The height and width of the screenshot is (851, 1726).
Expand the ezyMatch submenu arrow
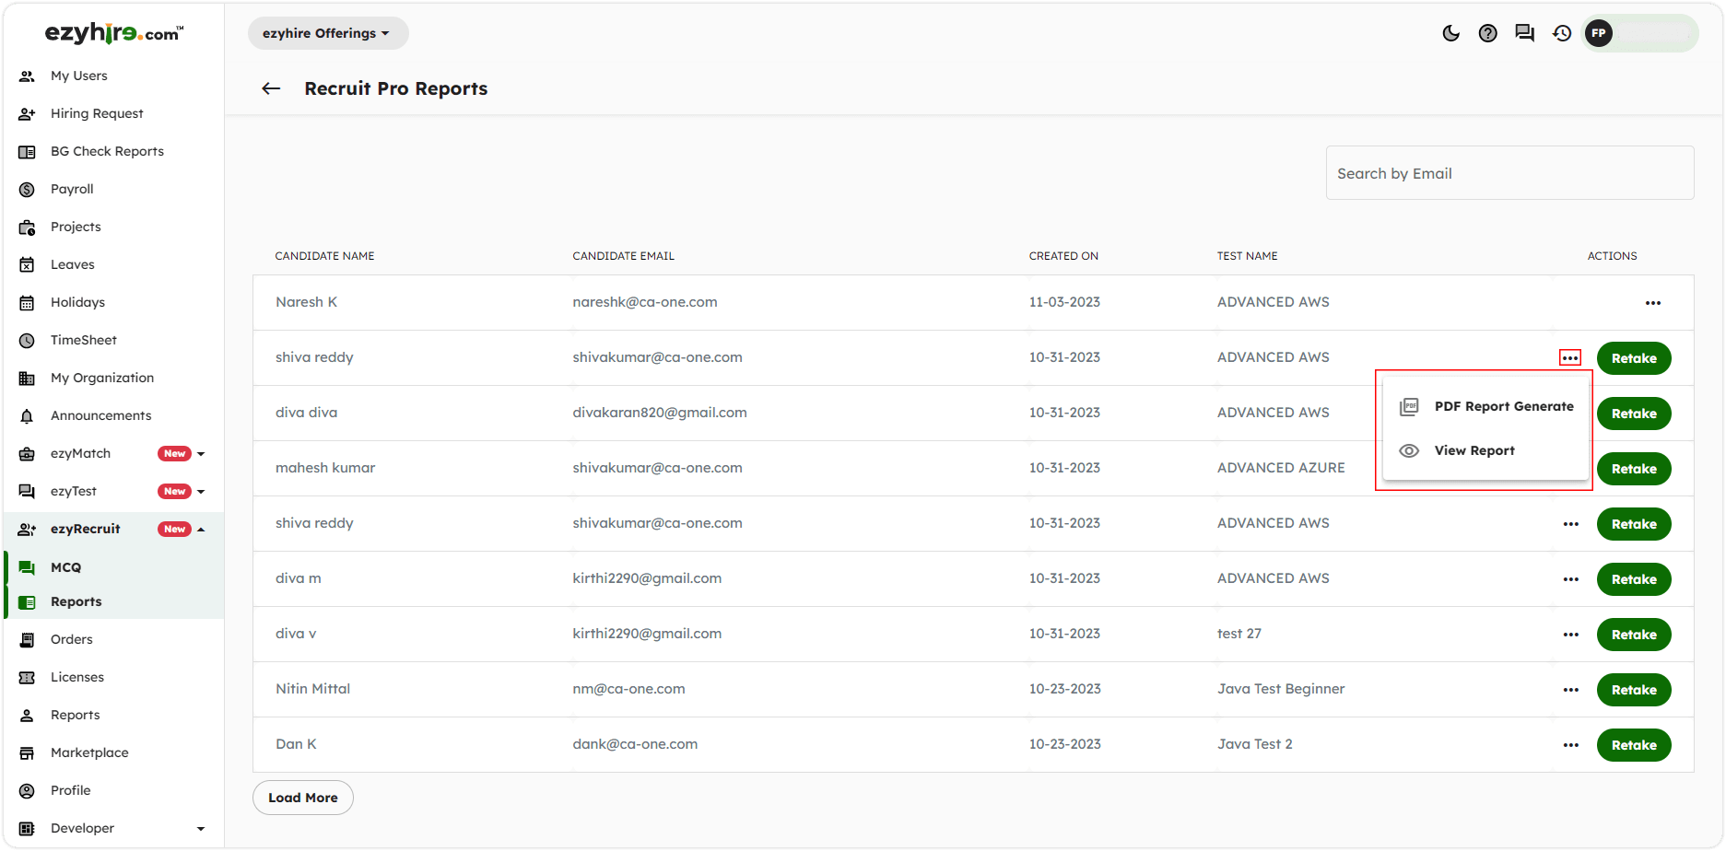pyautogui.click(x=201, y=453)
